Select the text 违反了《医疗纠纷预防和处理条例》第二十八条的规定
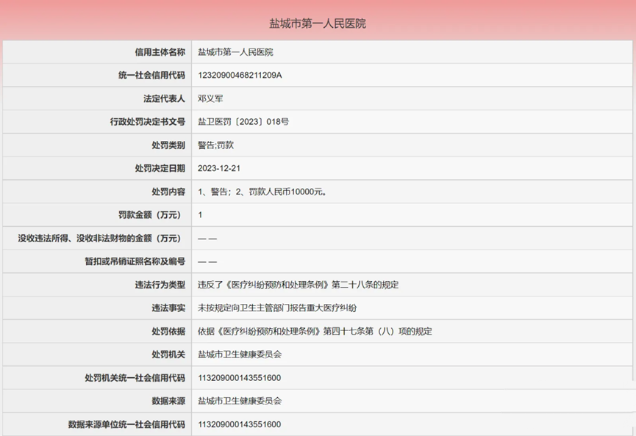 298,285
